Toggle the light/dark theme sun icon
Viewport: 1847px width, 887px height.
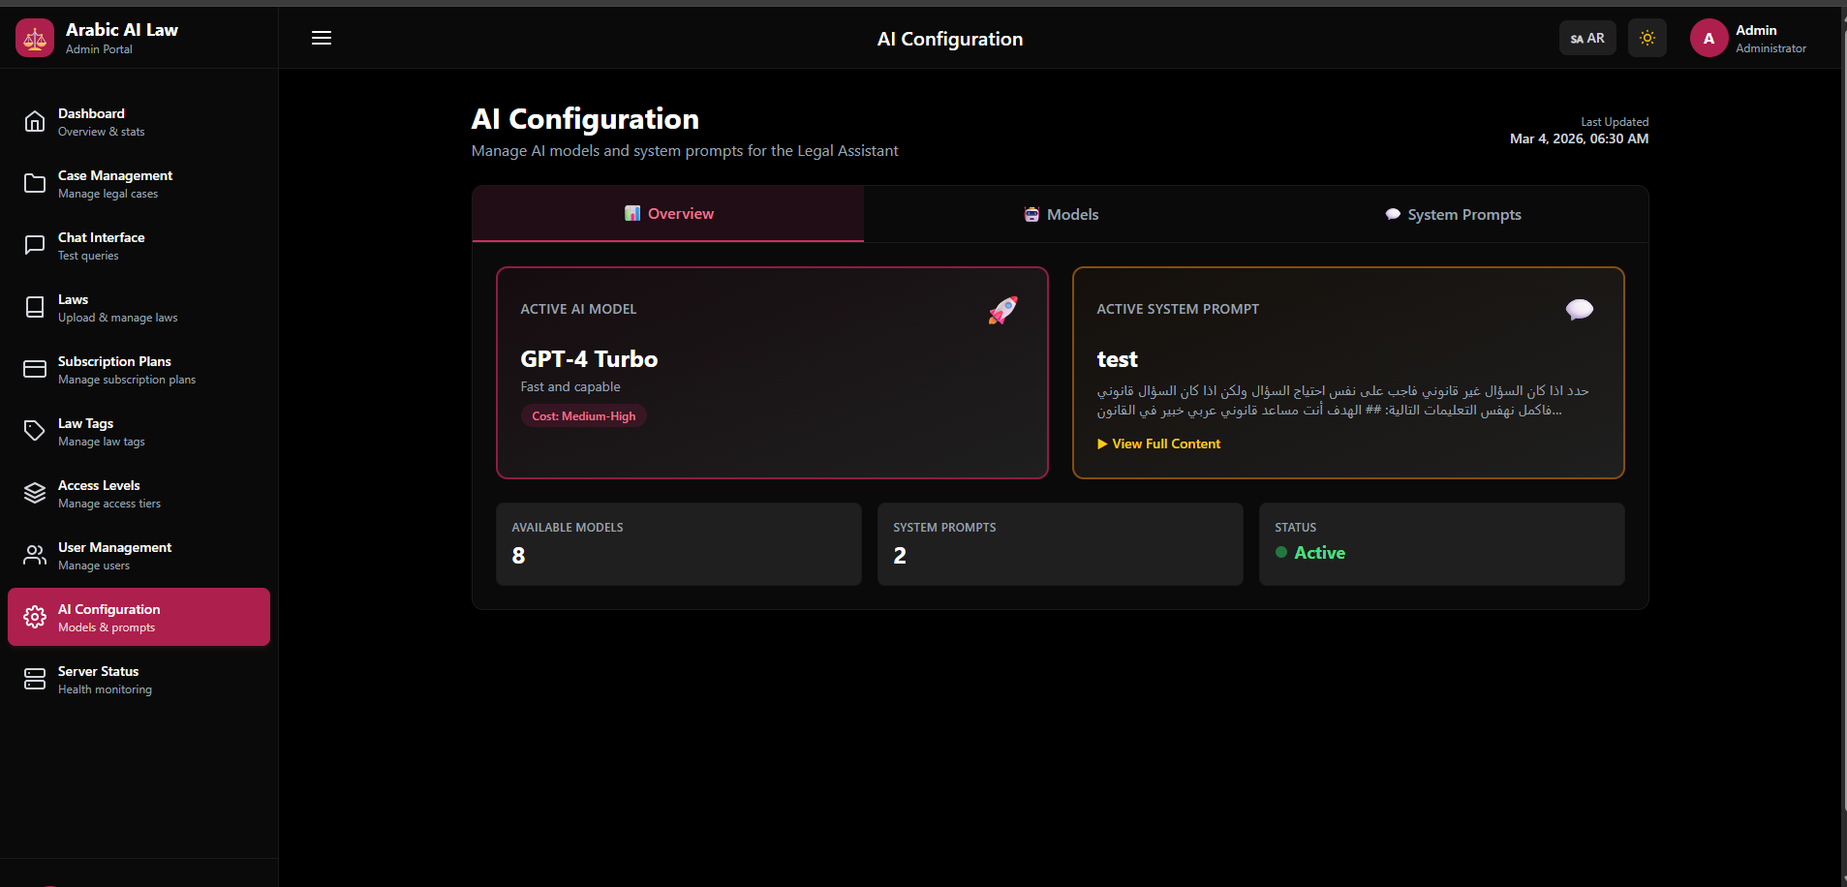(x=1647, y=38)
